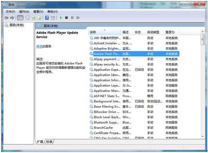208x153 pixels.
Task: Click 已启动 status of Base Filtering Engine
Action: coord(139,106)
